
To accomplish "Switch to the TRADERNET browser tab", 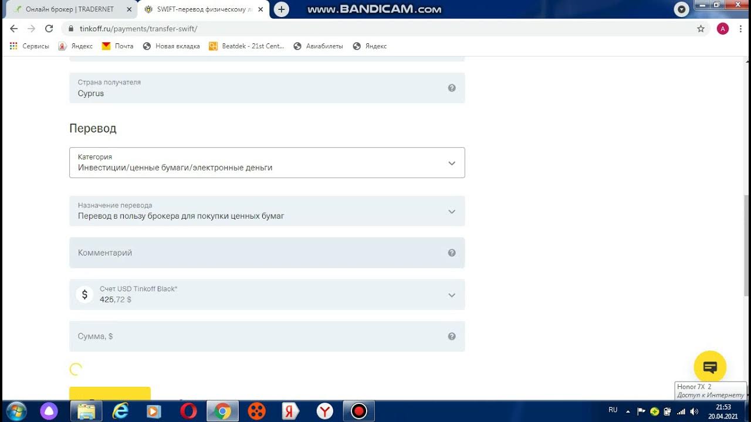I will [69, 9].
